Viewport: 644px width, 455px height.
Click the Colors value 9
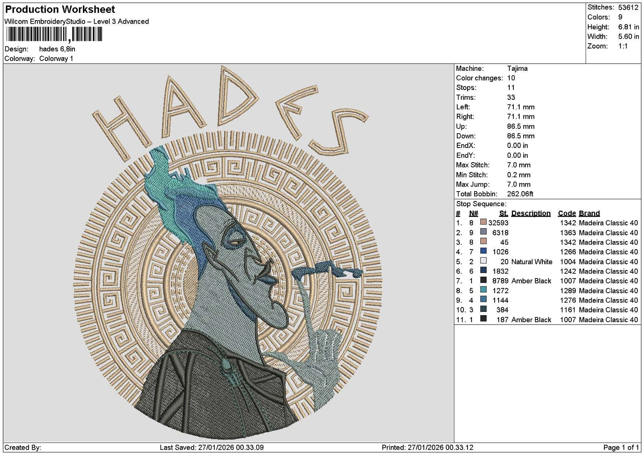[620, 17]
